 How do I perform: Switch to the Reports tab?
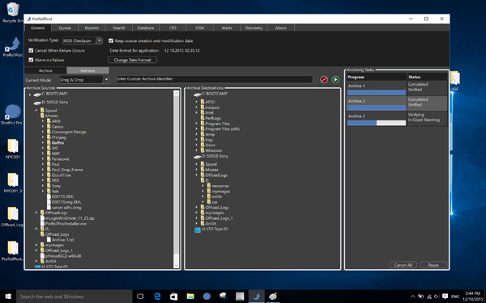click(92, 27)
